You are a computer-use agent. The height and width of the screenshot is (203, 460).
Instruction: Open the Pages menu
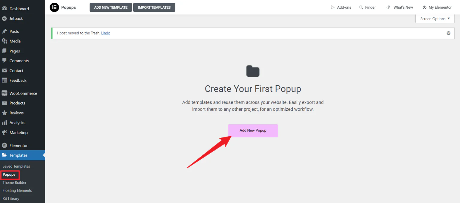[x=22, y=51]
